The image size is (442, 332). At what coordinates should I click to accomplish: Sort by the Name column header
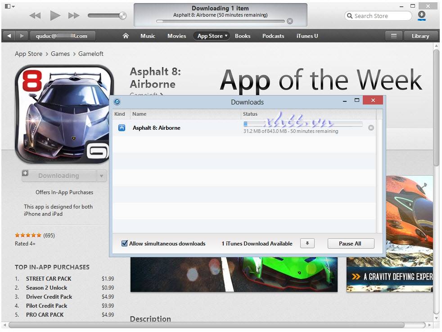click(x=185, y=114)
